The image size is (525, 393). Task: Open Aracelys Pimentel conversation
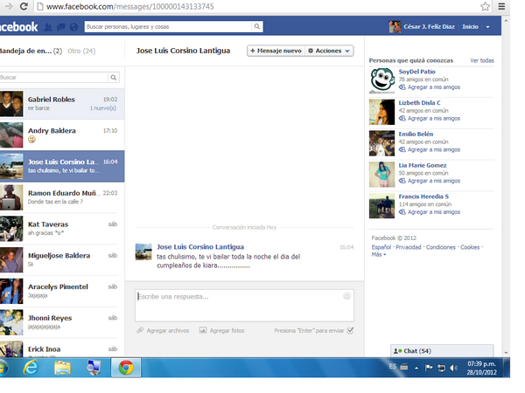click(62, 291)
